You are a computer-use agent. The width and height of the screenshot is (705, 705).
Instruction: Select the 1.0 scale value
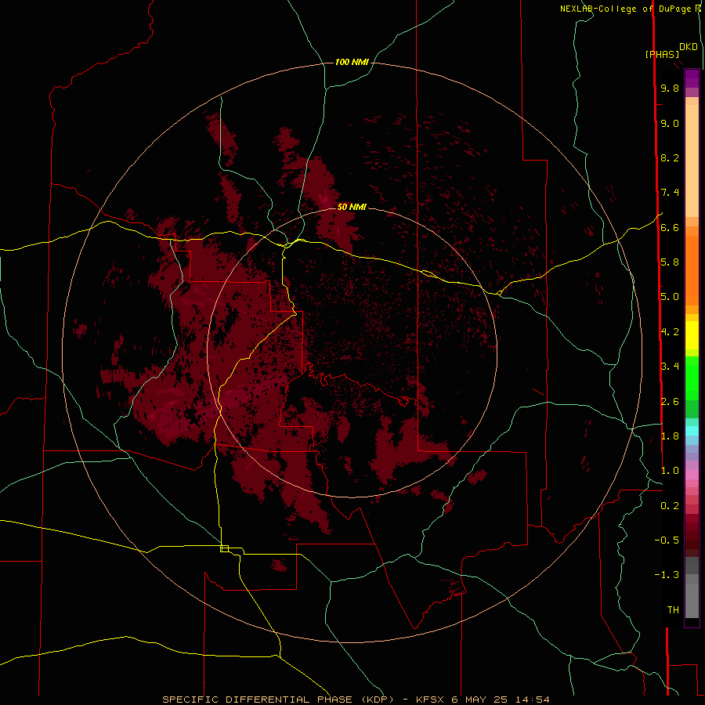click(x=670, y=471)
